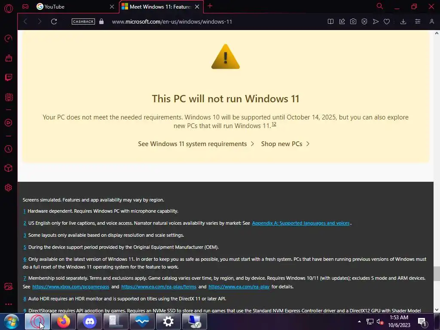Enable reader mode book icon
Screen dimensions: 440x330
tap(330, 21)
